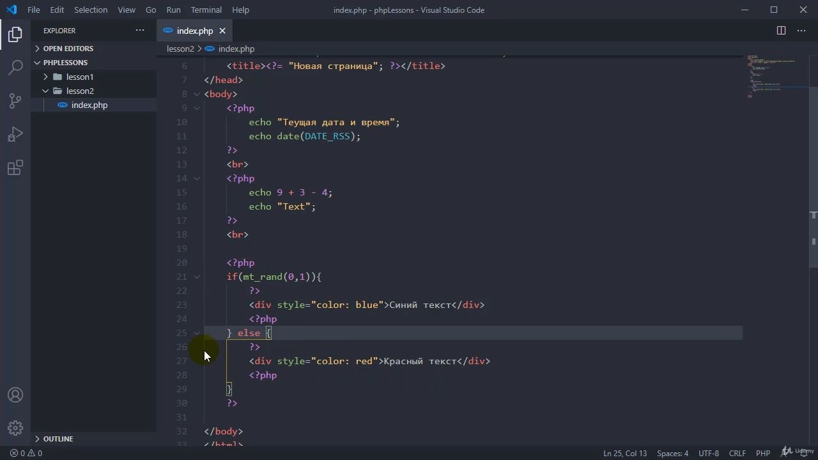
Task: Open the Selection menu
Action: (91, 10)
